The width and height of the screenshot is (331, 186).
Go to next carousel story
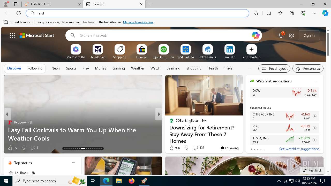pos(159,114)
